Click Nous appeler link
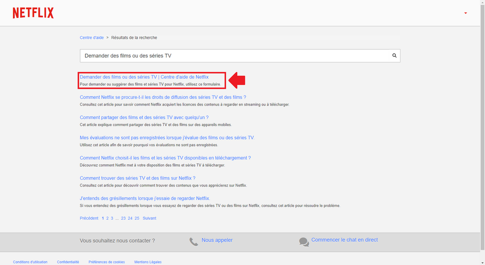Viewport: 485px width, 265px height. click(x=217, y=240)
